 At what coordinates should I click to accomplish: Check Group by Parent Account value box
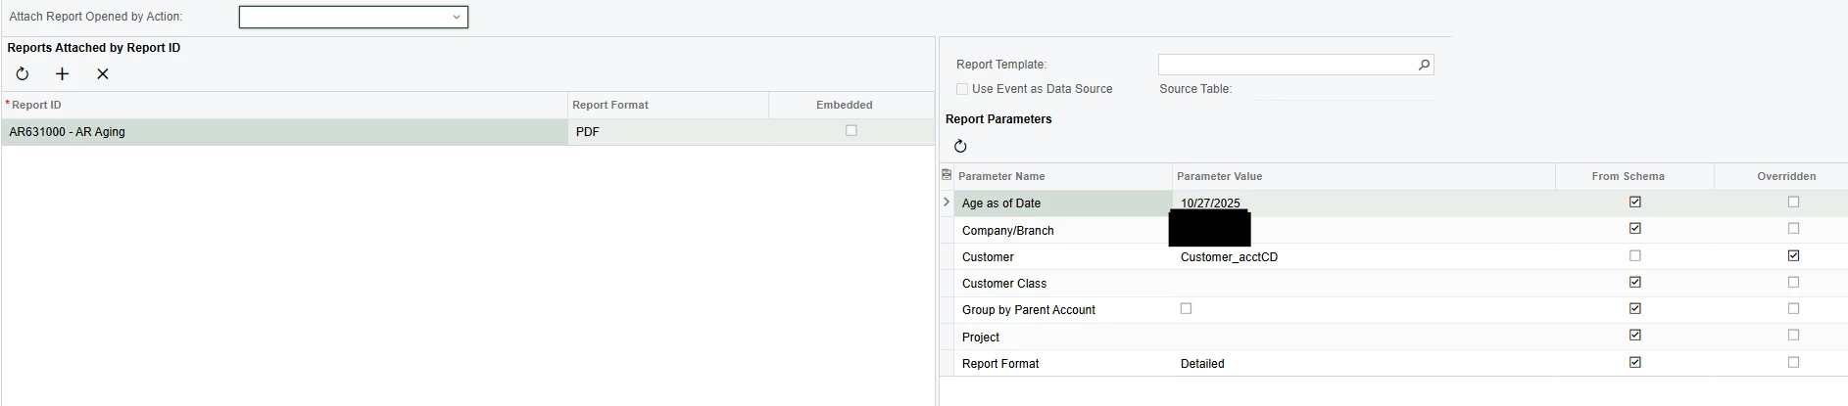[x=1186, y=309]
